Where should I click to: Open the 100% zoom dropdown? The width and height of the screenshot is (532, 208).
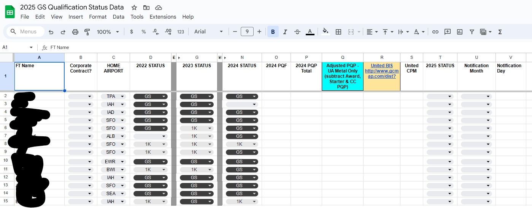[x=108, y=32]
